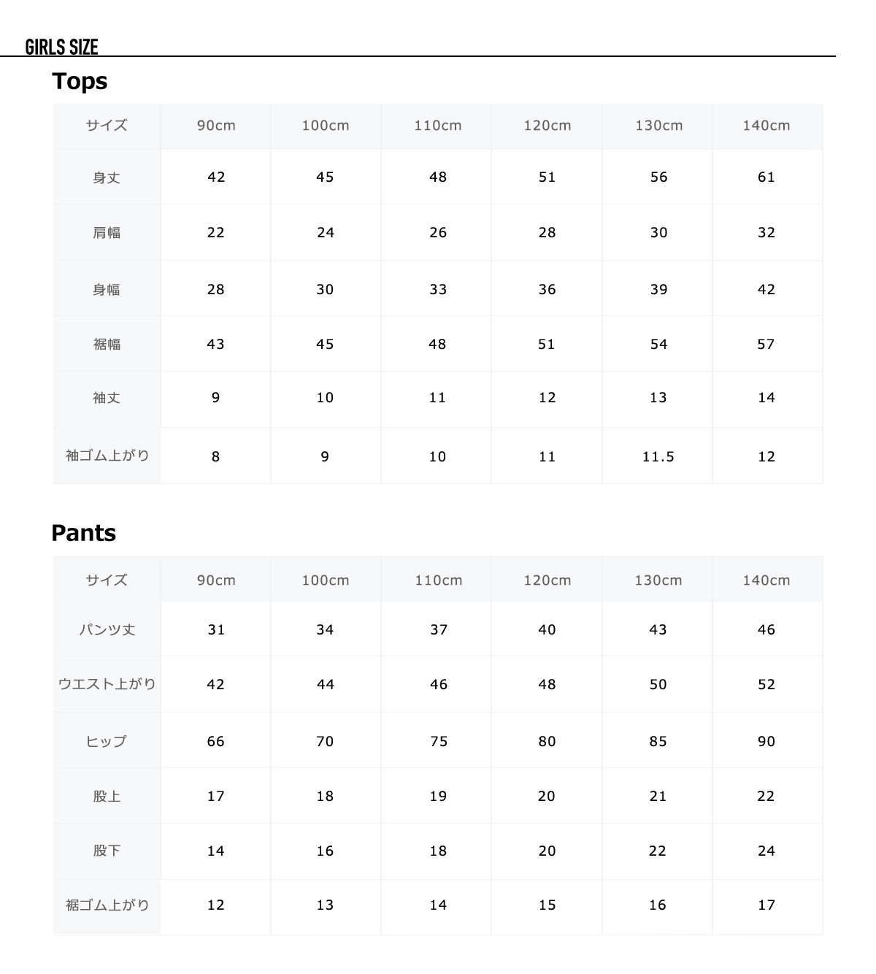Select the Pants table title
876x974 pixels.
(83, 533)
